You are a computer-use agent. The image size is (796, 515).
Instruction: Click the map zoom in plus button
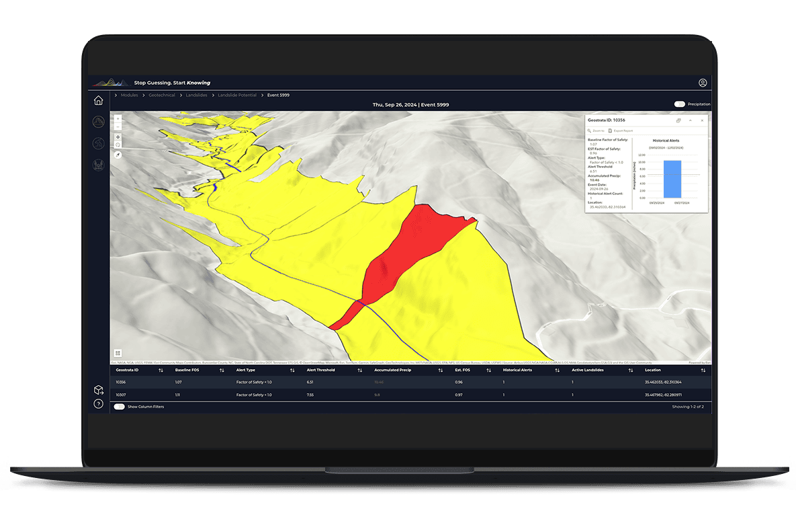click(x=118, y=118)
